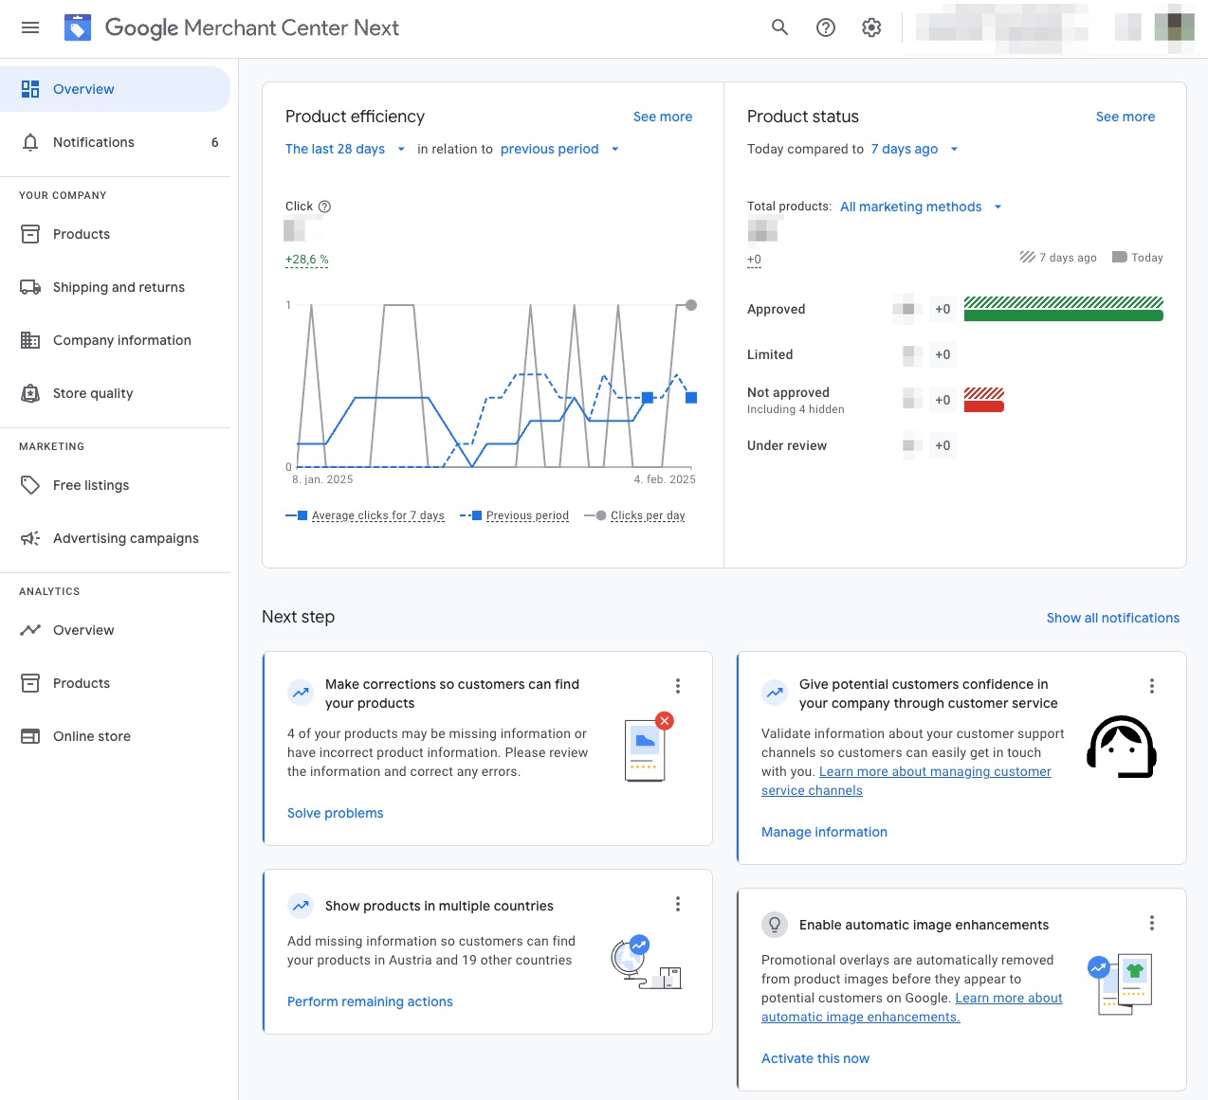This screenshot has width=1208, height=1100.
Task: Click the trend icon on Make corrections card
Action: (301, 693)
